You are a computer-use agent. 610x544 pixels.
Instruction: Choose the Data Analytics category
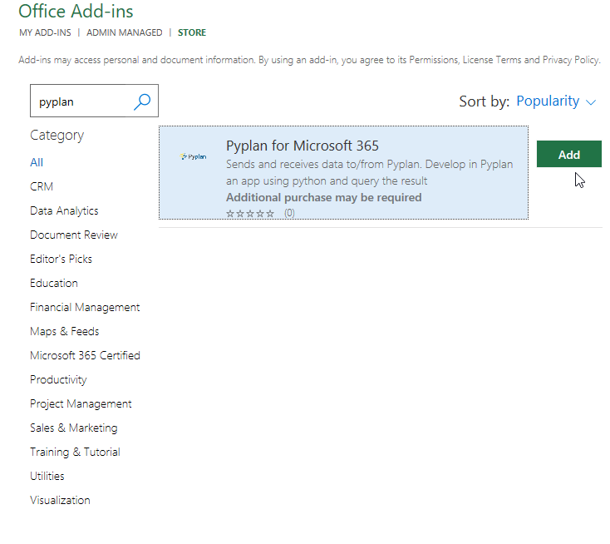point(64,210)
